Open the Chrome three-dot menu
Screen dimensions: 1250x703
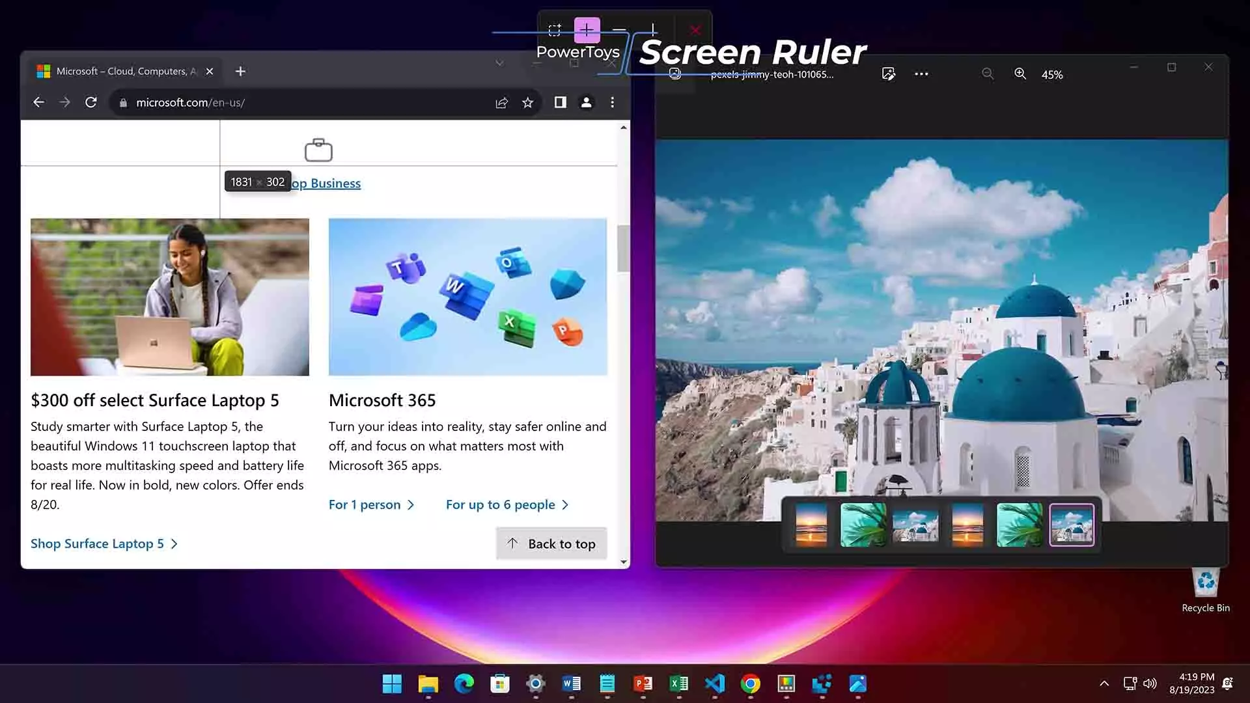tap(612, 102)
